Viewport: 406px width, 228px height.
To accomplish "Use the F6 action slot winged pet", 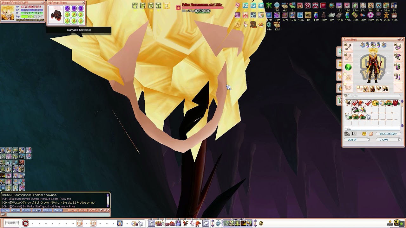I will point(186,224).
